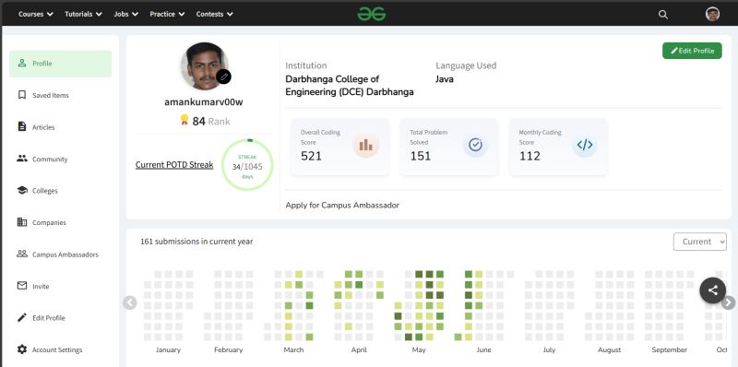Go to next months with right arrow
The height and width of the screenshot is (367, 738).
coord(728,302)
